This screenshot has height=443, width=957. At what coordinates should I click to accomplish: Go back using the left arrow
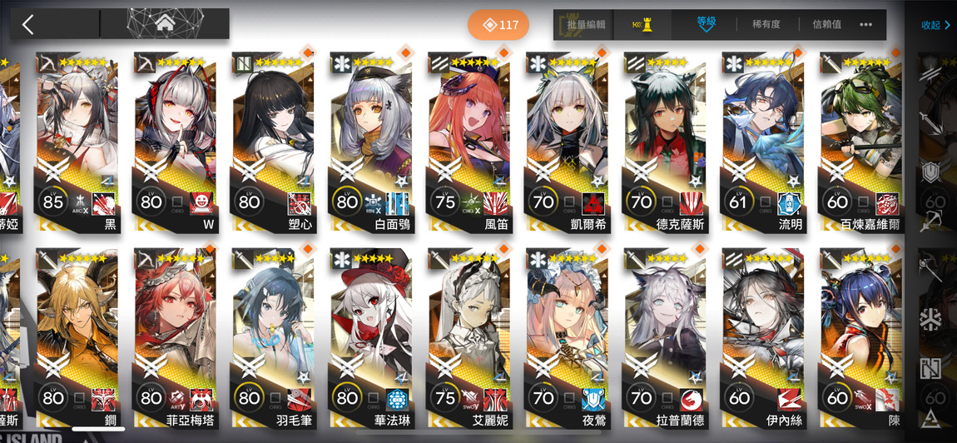(28, 24)
